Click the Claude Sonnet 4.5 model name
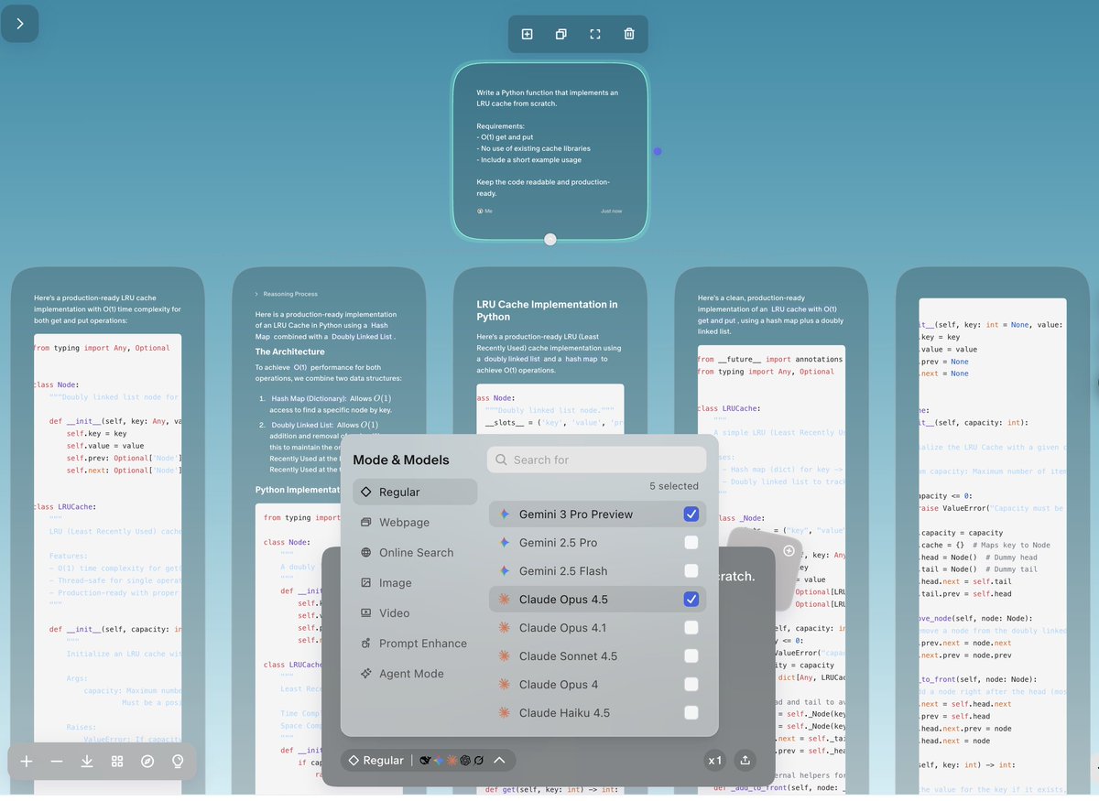This screenshot has width=1099, height=801. coord(568,656)
